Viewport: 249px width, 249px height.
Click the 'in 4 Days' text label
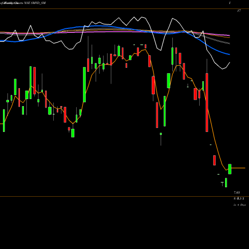[240, 205]
